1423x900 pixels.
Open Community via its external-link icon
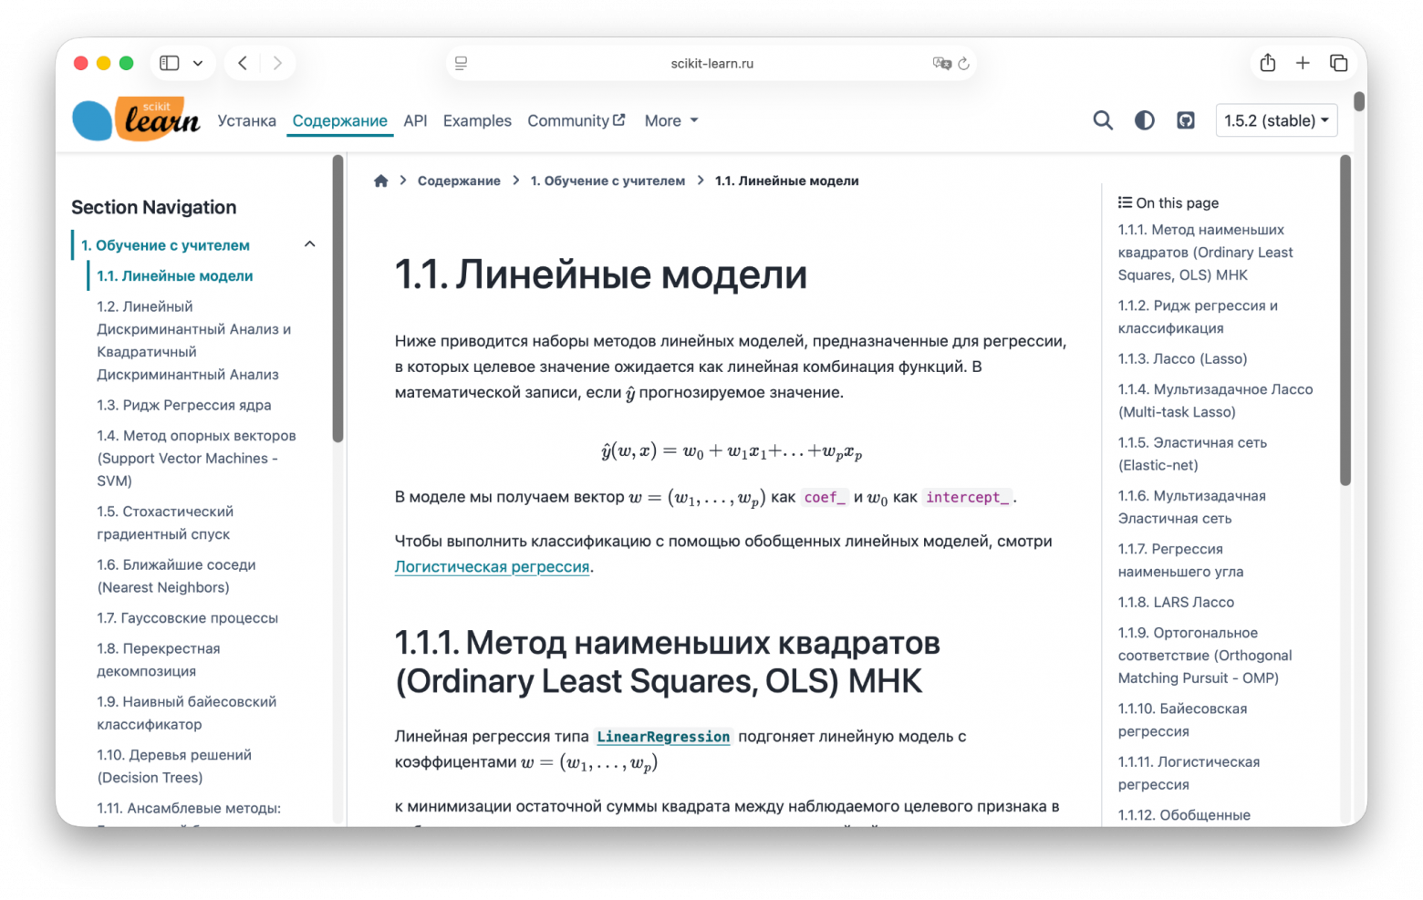[619, 119]
